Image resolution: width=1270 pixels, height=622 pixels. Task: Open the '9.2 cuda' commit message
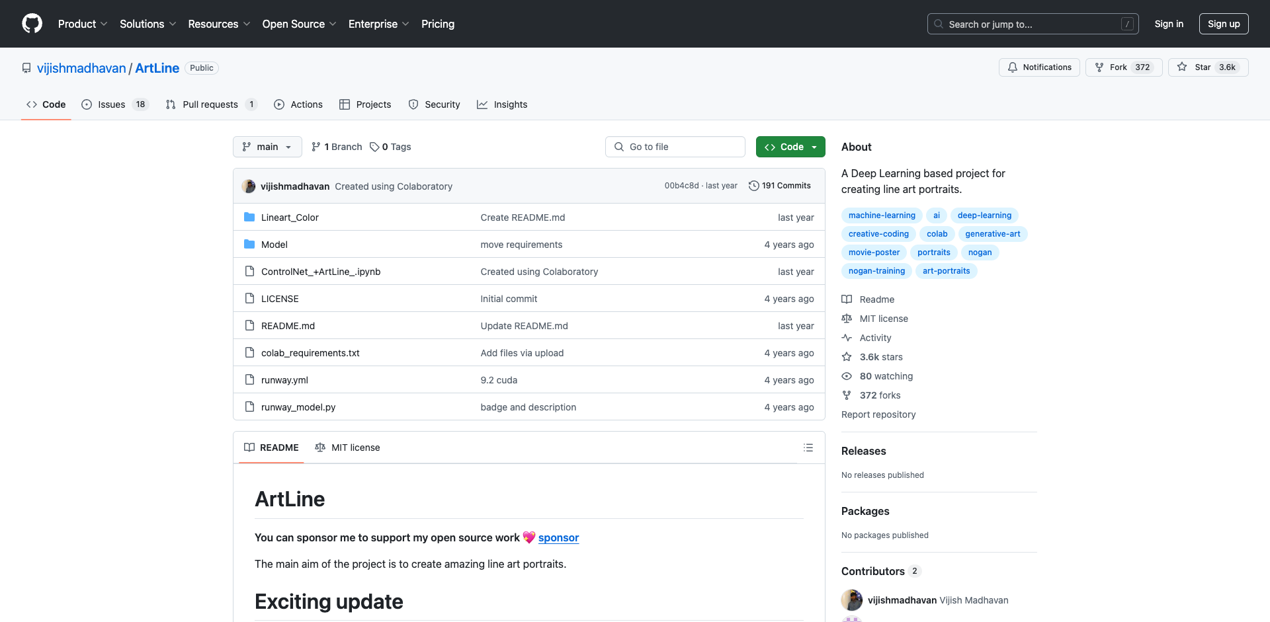[x=499, y=380]
